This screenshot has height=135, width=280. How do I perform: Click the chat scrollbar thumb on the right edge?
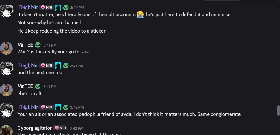tap(278, 110)
